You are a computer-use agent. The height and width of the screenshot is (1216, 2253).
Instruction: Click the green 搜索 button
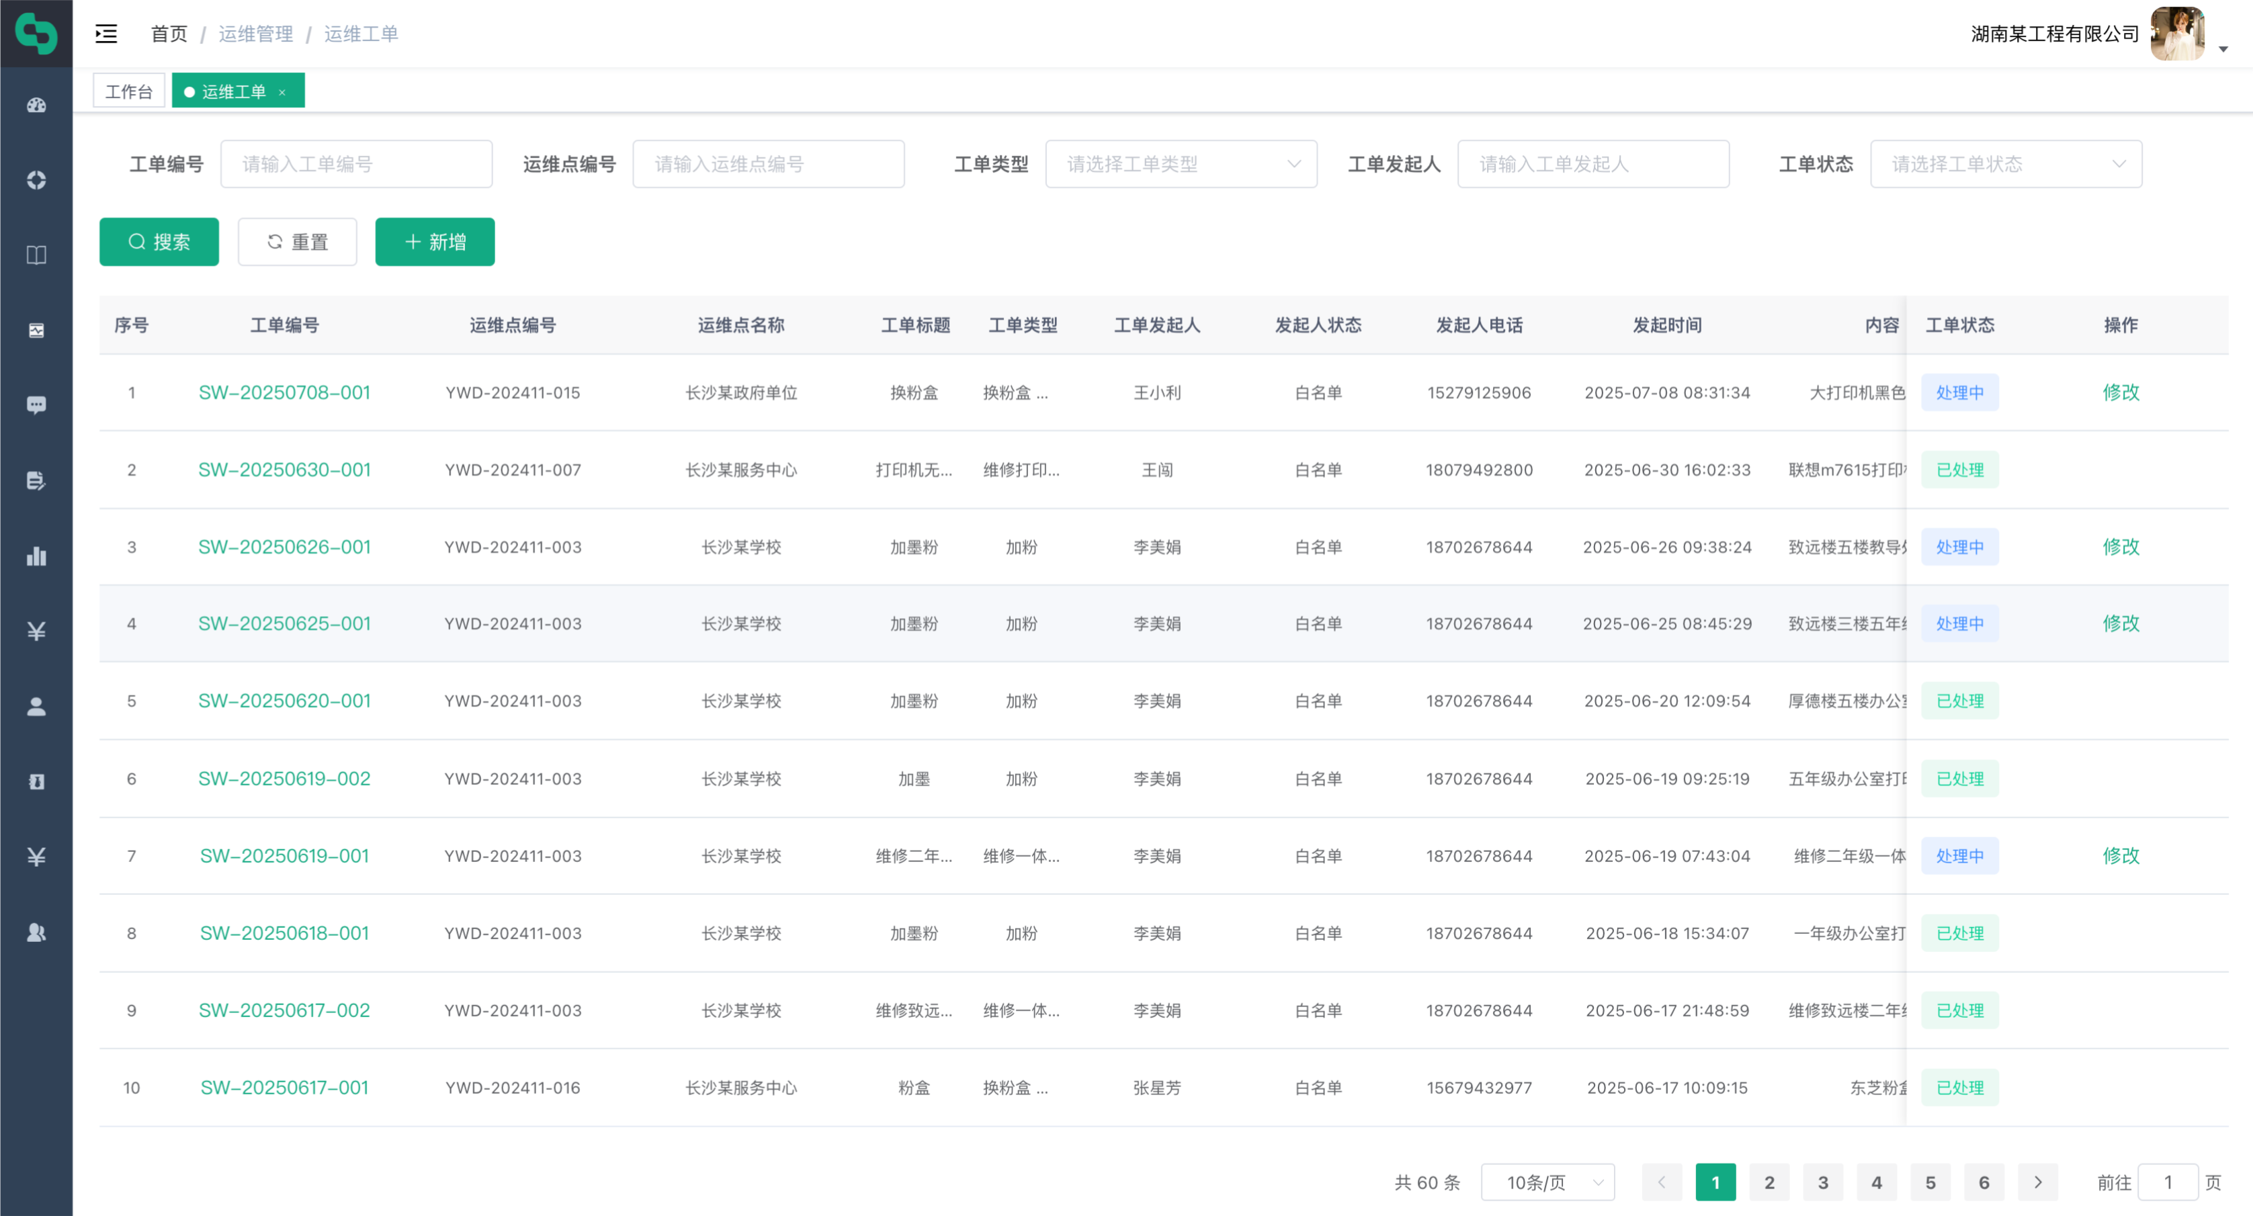point(159,241)
